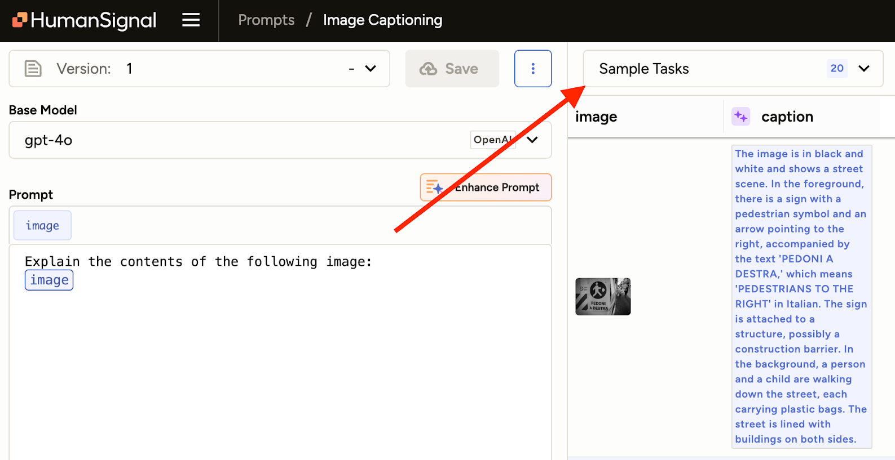The height and width of the screenshot is (460, 895).
Task: Click the caption column header
Action: click(x=787, y=117)
